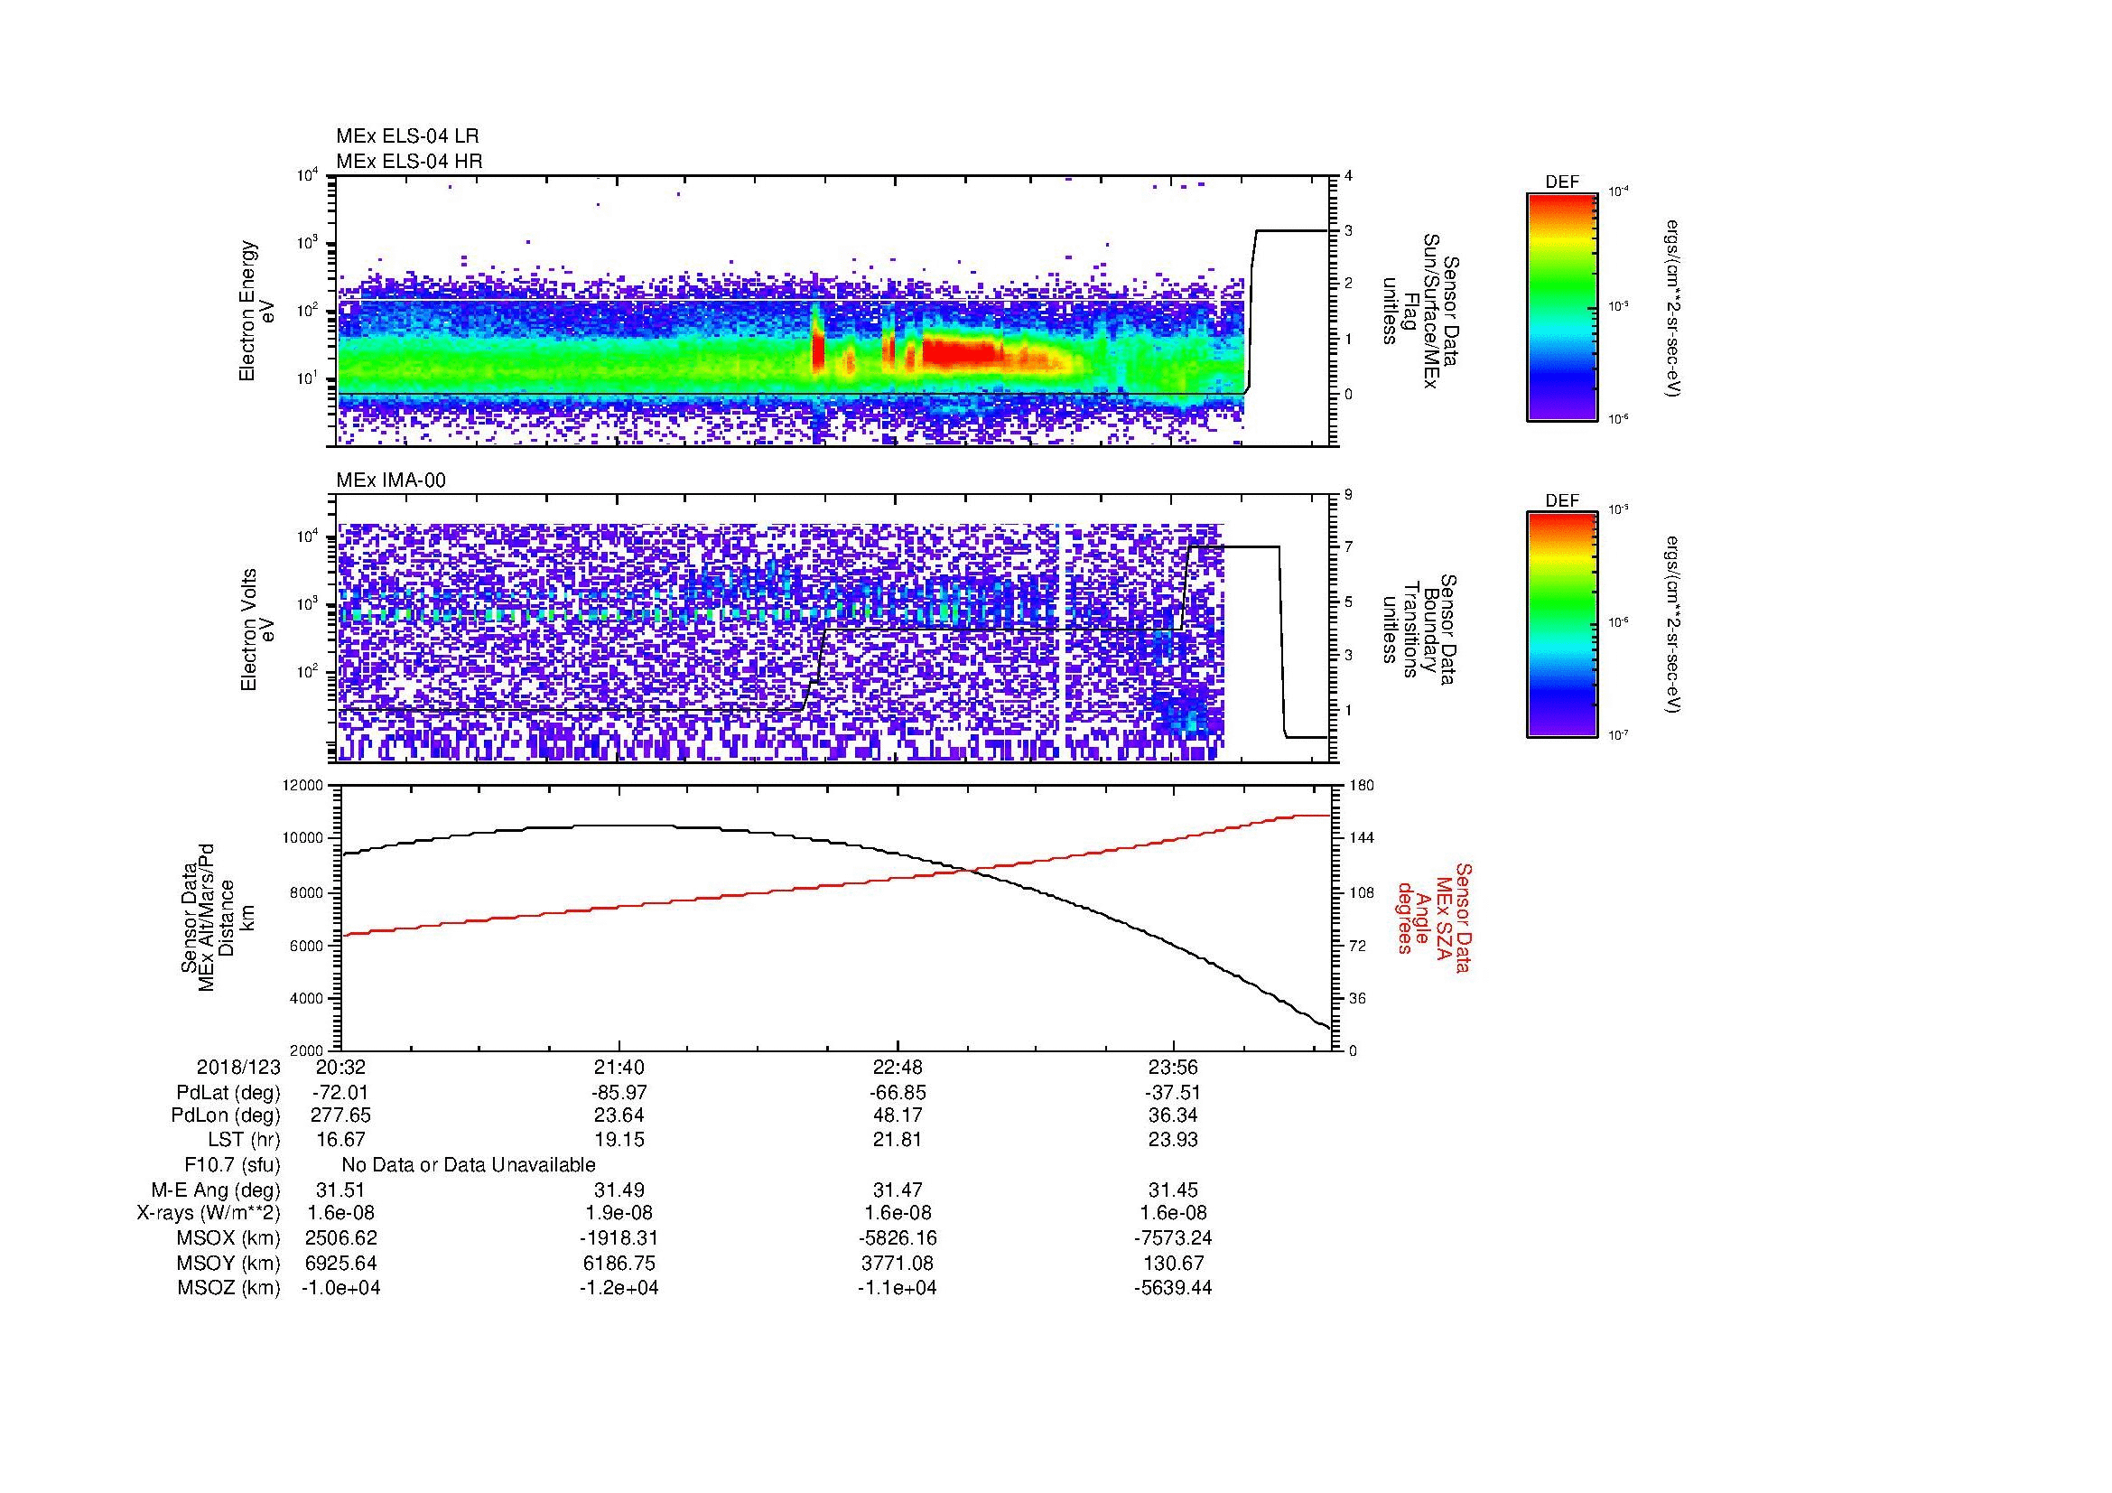Screen dimensions: 2112x1493
Task: Click the PdLon (deg) row label
Action: click(226, 1115)
